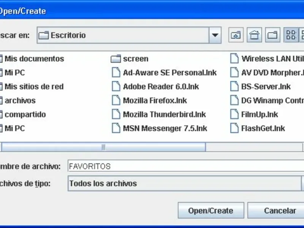
Task: Click the Ad-Aware SE Personal.lnk file icon
Action: point(116,73)
